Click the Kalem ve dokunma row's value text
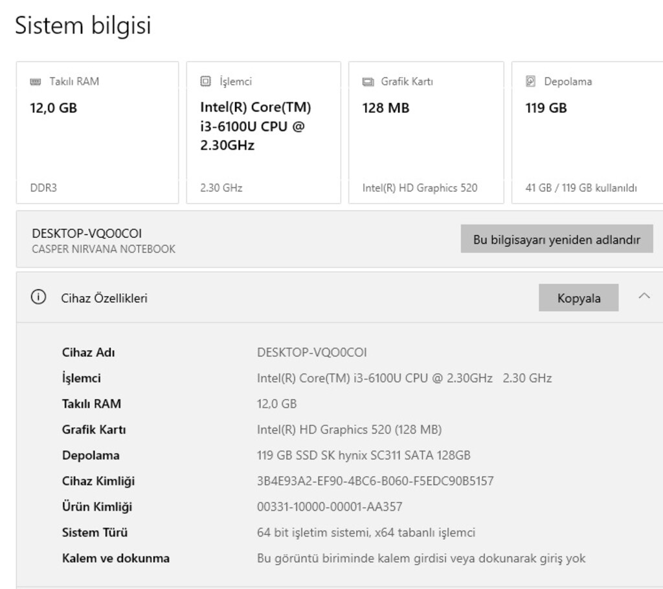Viewport: 663px width, 589px height. click(421, 559)
